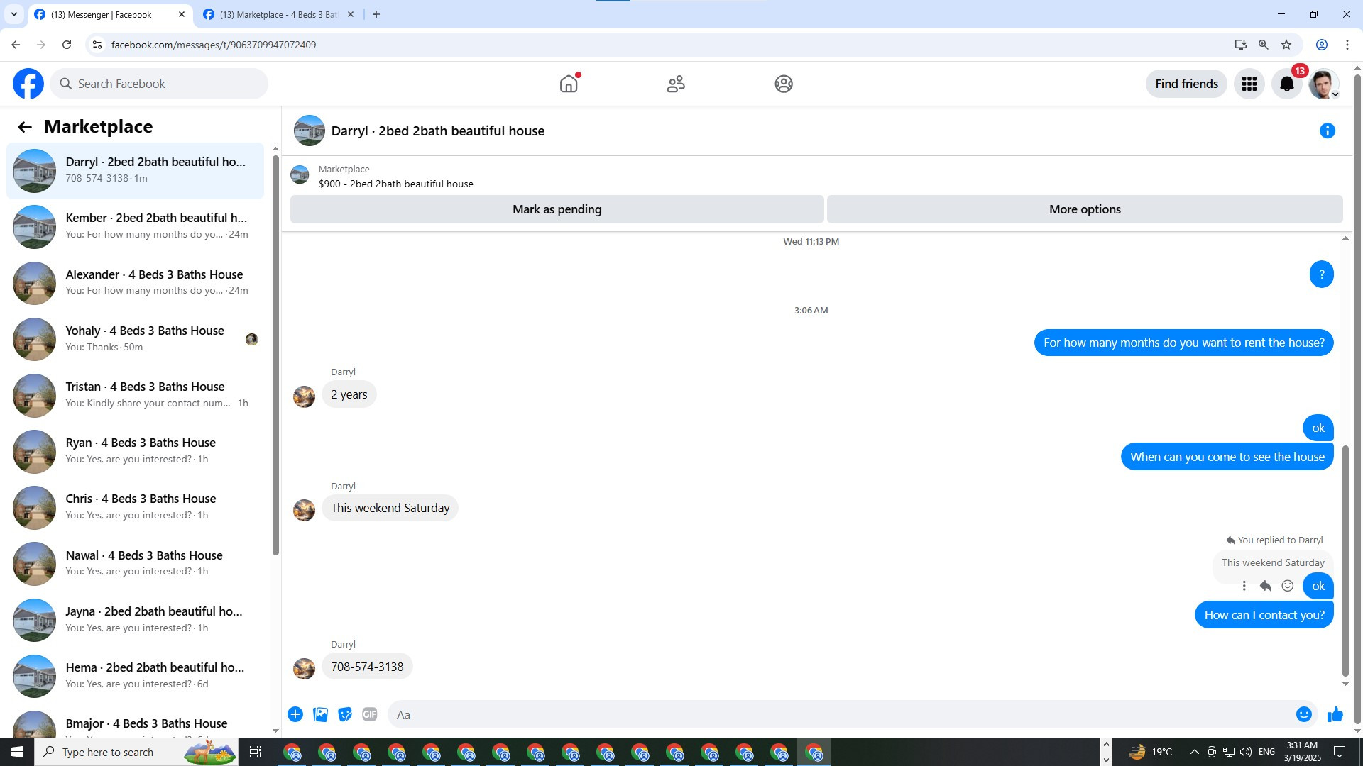Open the volume control in system tray
Screen dimensions: 1363x766
click(x=1246, y=752)
